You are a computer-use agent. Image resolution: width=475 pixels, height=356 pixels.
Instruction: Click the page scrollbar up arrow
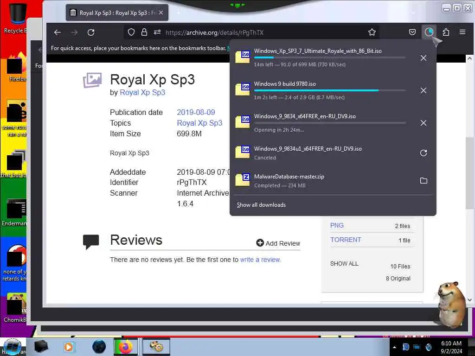[x=469, y=58]
